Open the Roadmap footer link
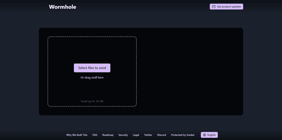This screenshot has width=282, height=140. [108, 135]
